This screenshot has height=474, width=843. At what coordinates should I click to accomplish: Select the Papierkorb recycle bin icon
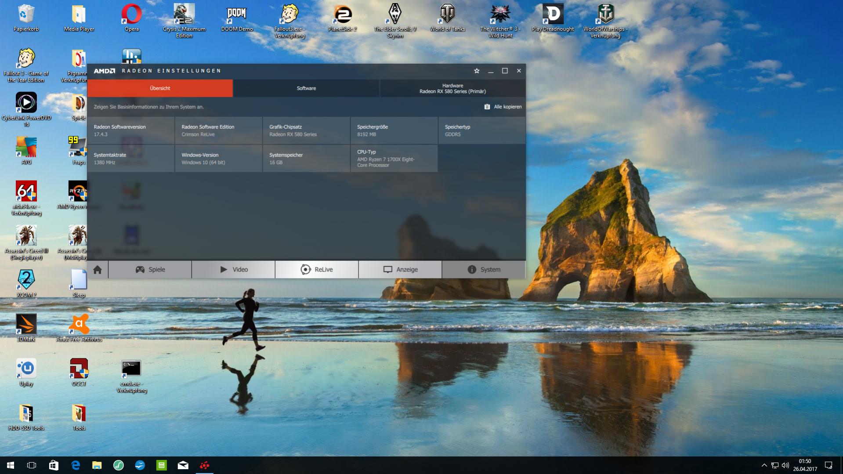(26, 18)
